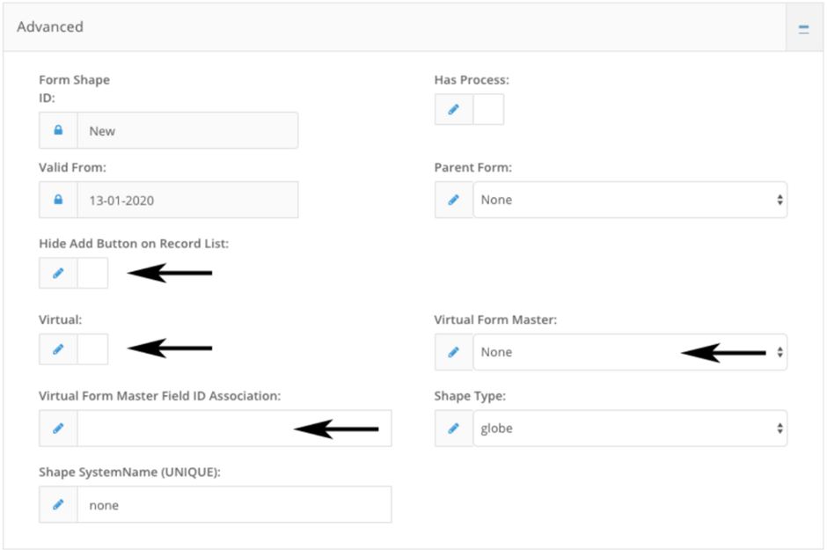Toggle the Has Process checkbox
Screen dimensions: 827x550
(x=488, y=109)
